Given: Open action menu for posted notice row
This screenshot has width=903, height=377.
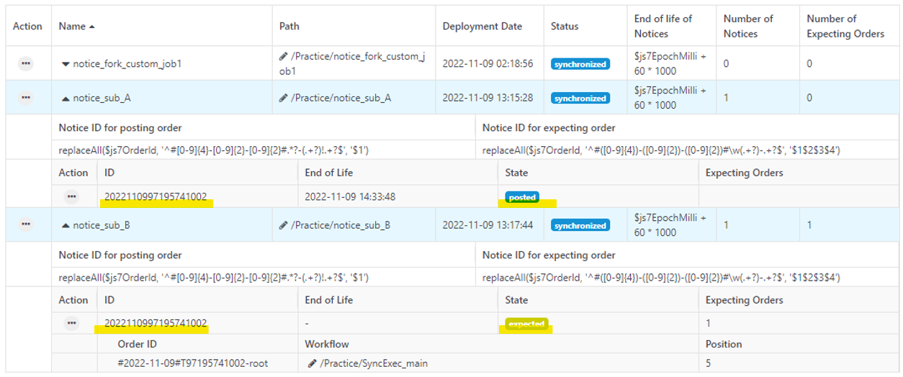Looking at the screenshot, I should (71, 196).
